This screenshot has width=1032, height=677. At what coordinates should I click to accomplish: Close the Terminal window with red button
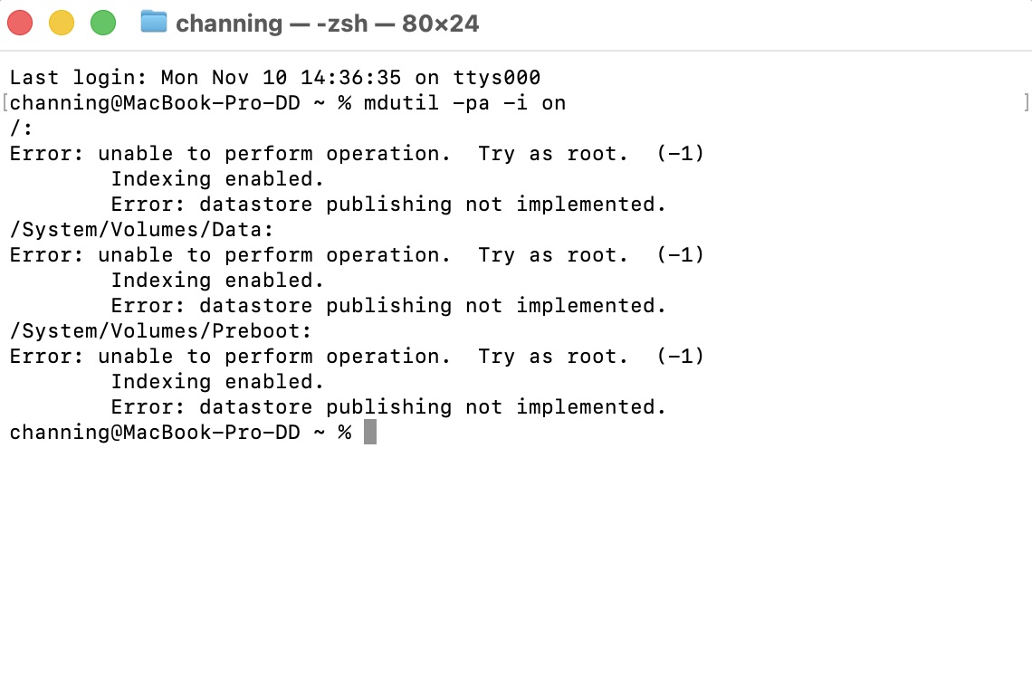[20, 23]
